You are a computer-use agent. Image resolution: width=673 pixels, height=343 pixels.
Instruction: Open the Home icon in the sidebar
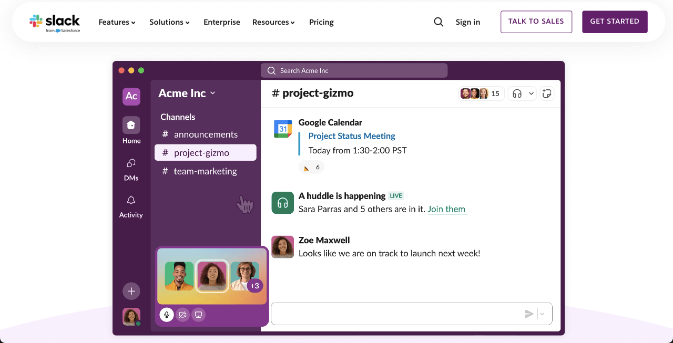[131, 125]
